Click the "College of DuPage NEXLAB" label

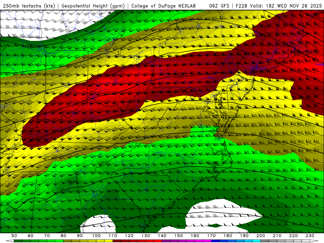(164, 6)
